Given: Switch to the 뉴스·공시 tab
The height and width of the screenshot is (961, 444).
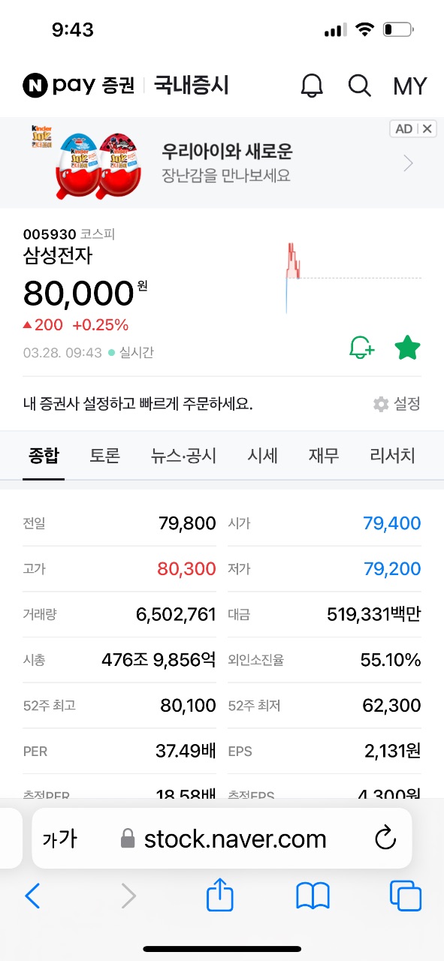Looking at the screenshot, I should pos(183,455).
